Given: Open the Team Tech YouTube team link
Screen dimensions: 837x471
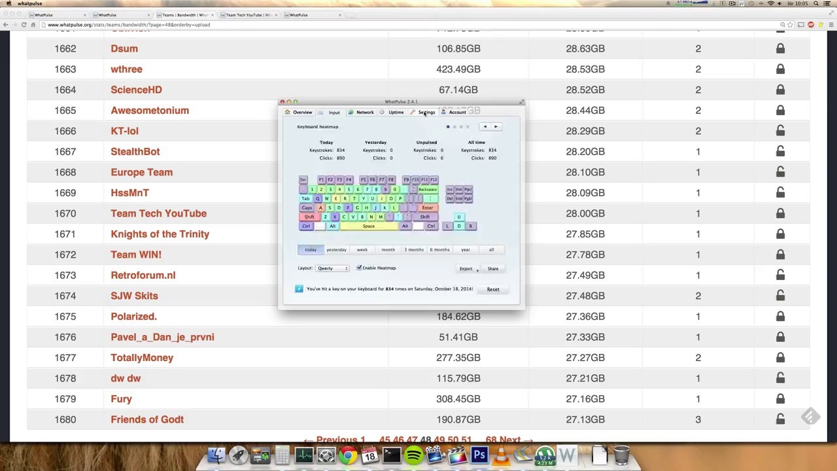Looking at the screenshot, I should (158, 213).
